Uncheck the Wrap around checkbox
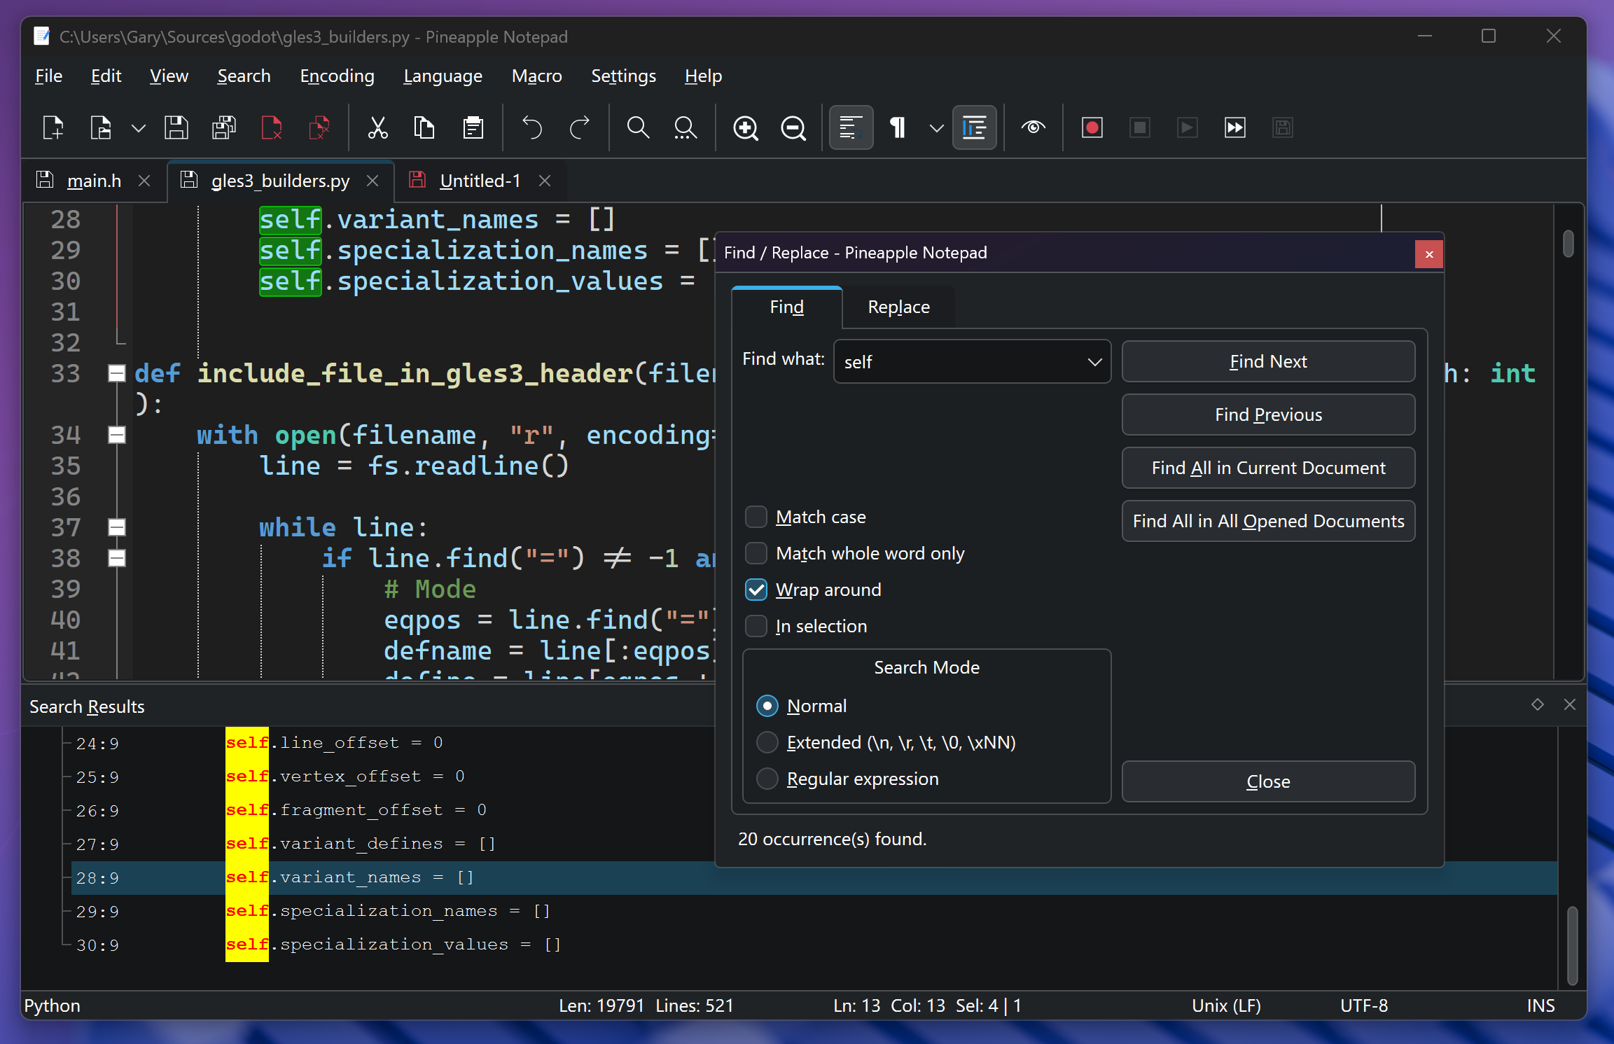Viewport: 1614px width, 1044px height. [756, 590]
